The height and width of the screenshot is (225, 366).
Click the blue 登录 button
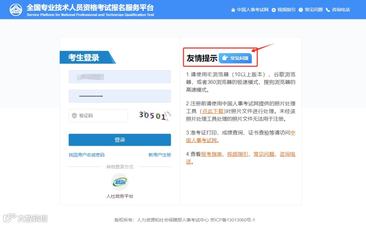pyautogui.click(x=120, y=140)
